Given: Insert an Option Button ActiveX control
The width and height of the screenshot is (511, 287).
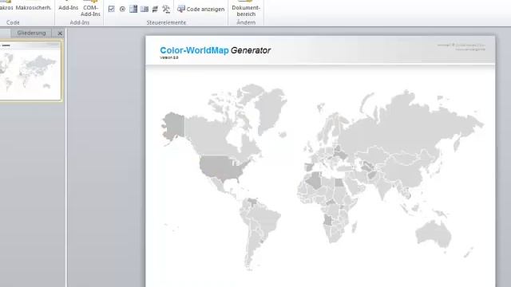Looking at the screenshot, I should click(x=122, y=9).
